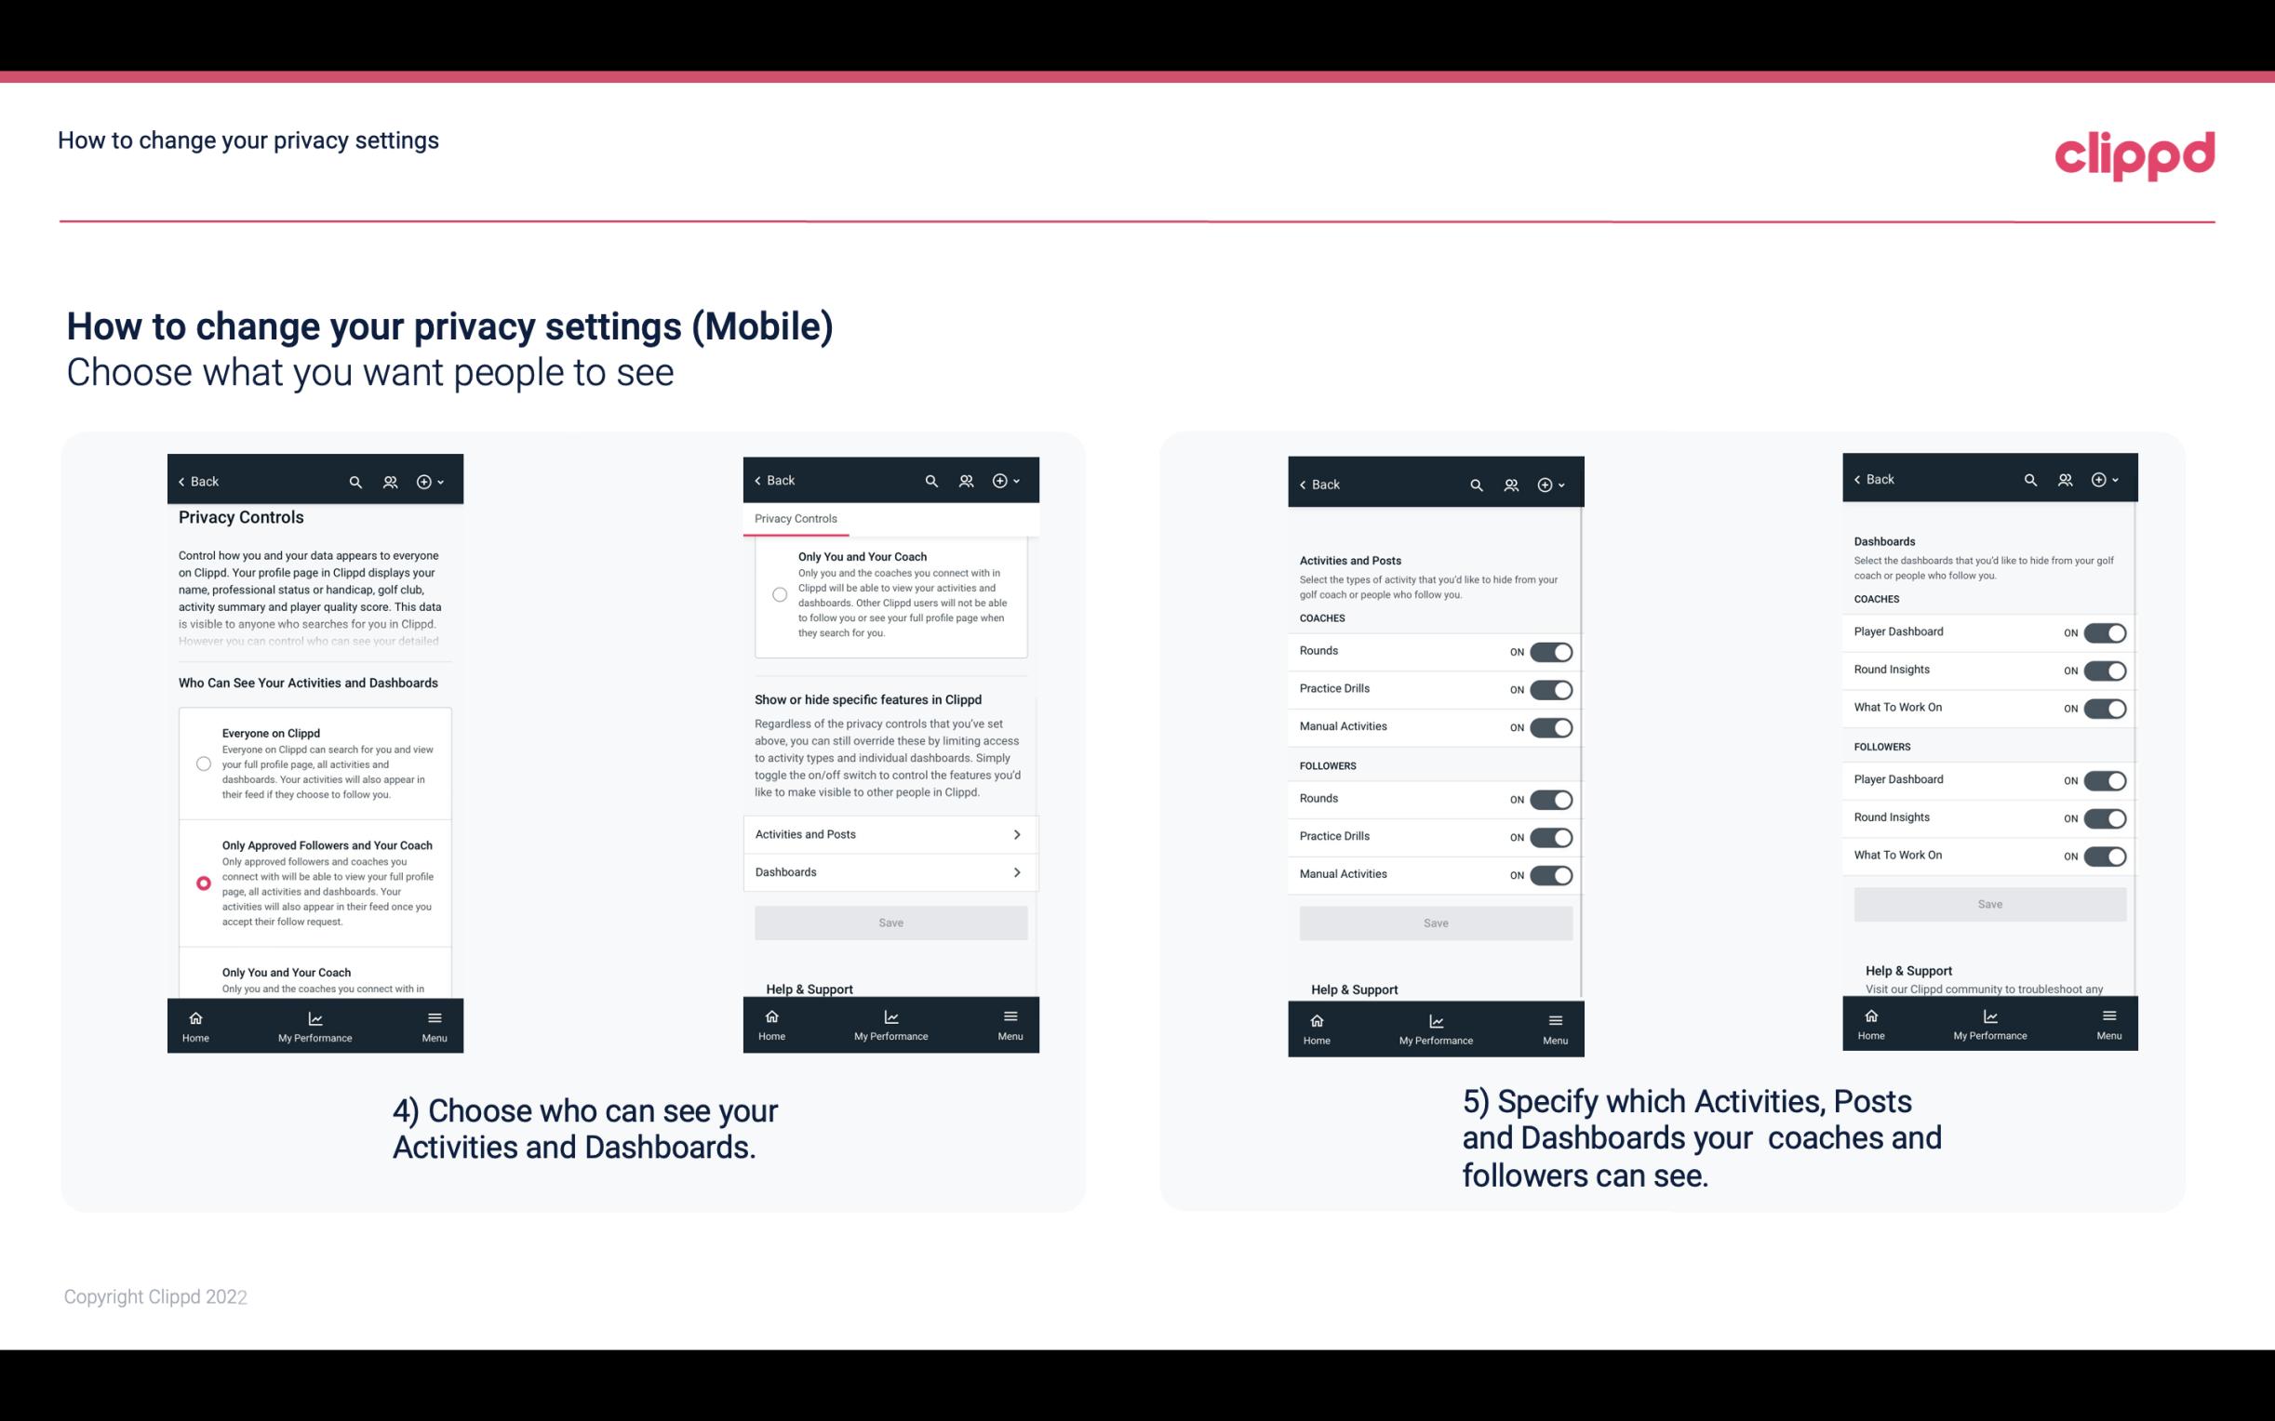This screenshot has height=1421, width=2275.
Task: Click the Home icon in bottom nav
Action: (194, 1016)
